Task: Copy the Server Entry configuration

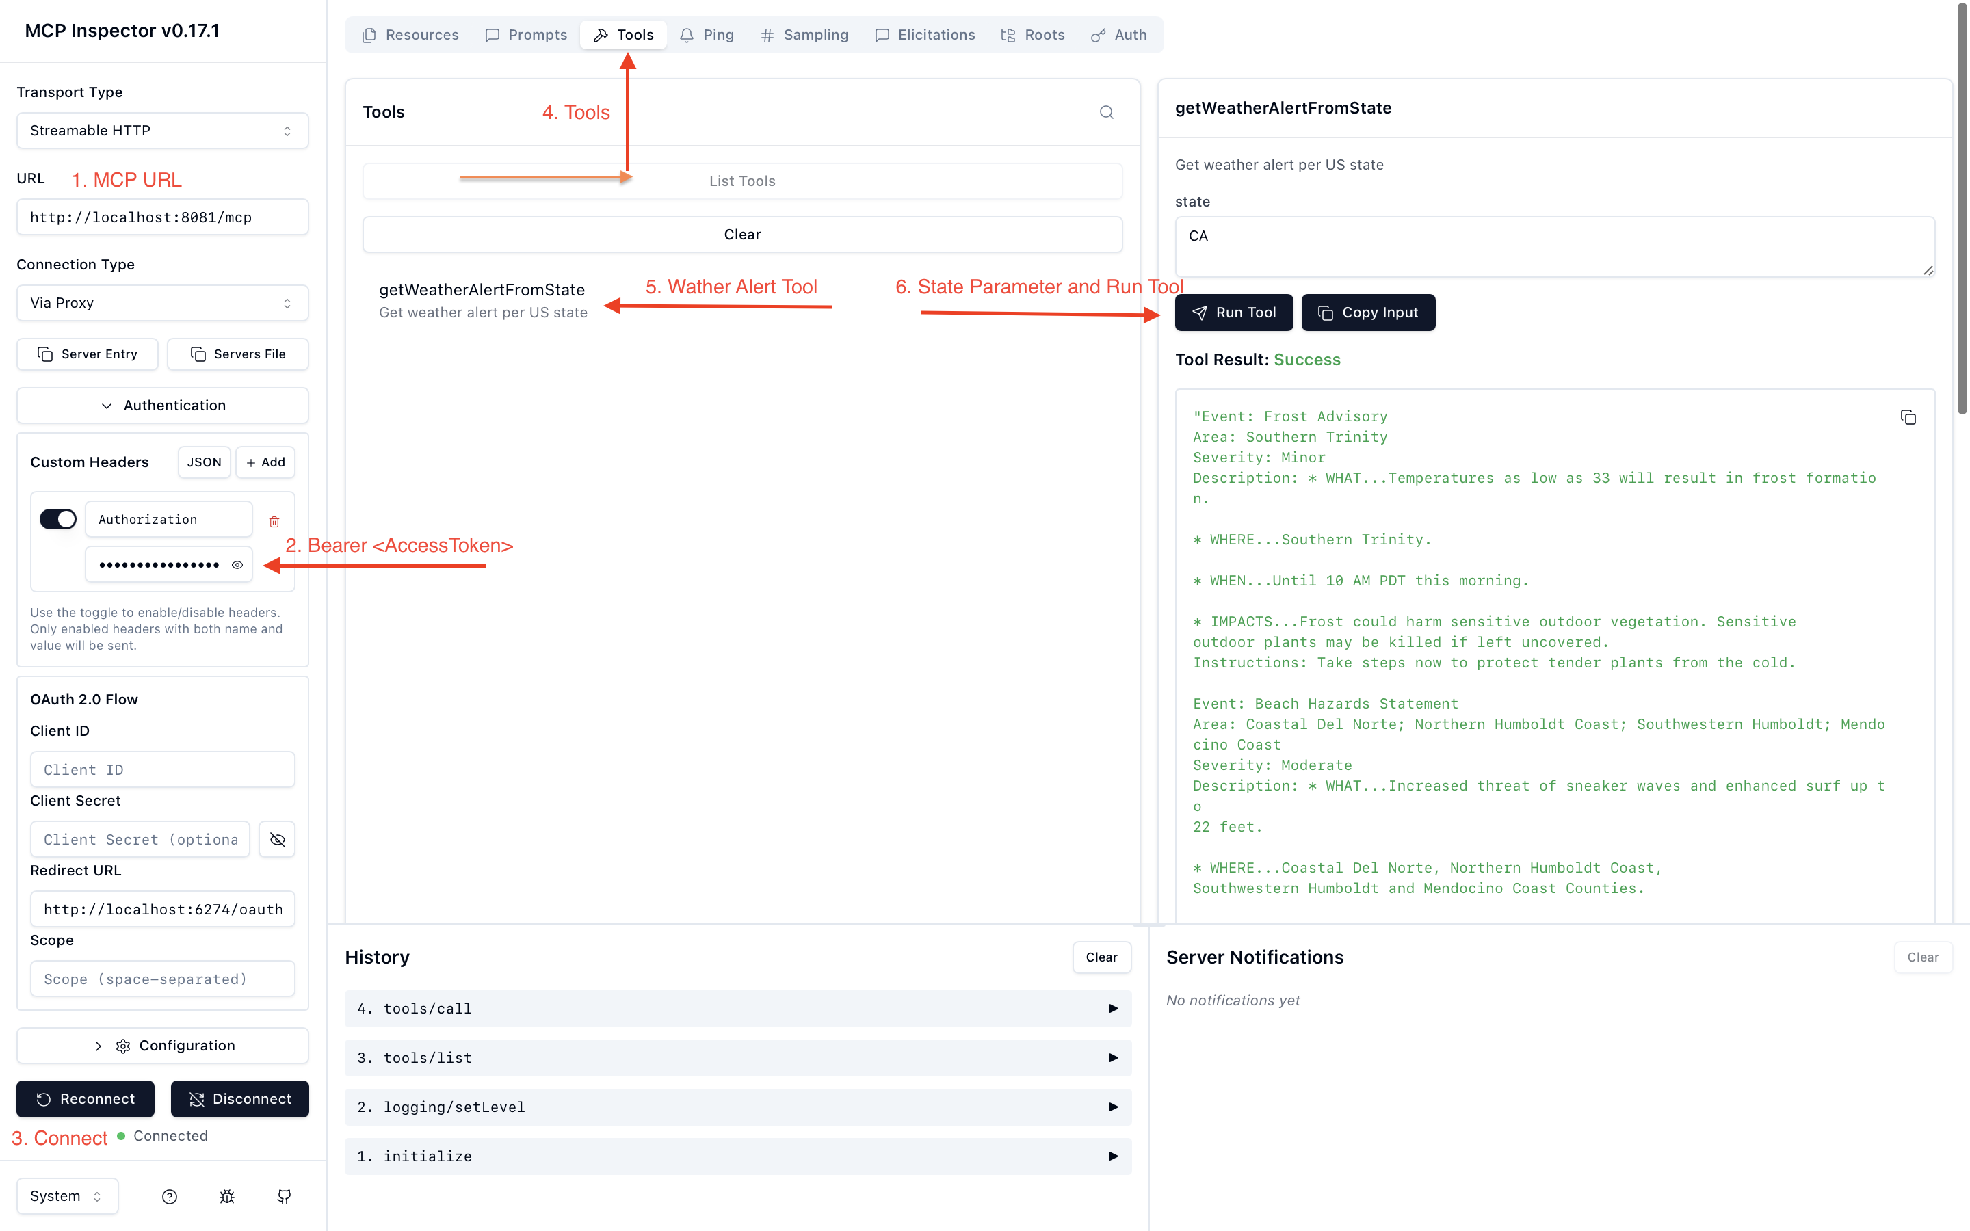Action: (x=86, y=354)
